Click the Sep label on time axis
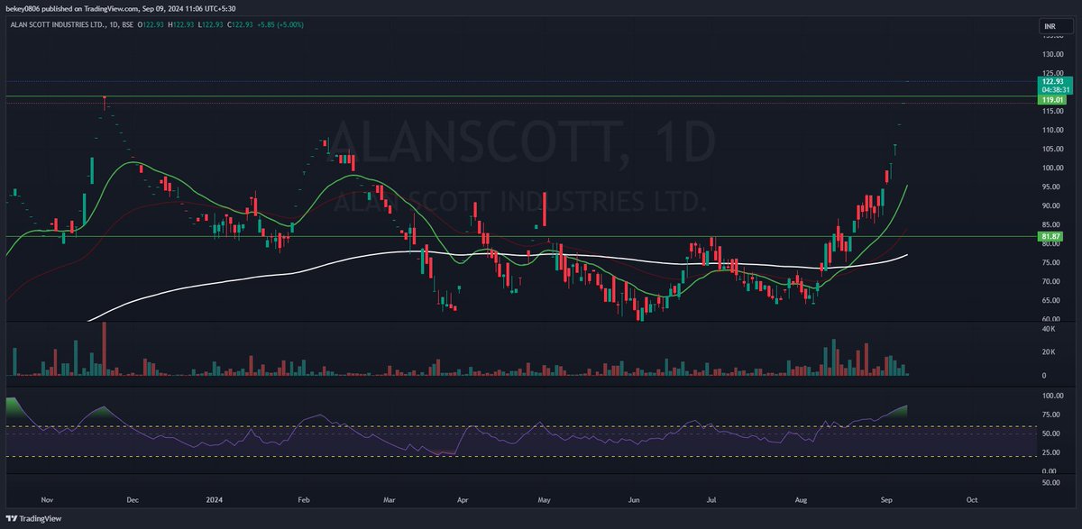1082x529 pixels. pyautogui.click(x=885, y=498)
